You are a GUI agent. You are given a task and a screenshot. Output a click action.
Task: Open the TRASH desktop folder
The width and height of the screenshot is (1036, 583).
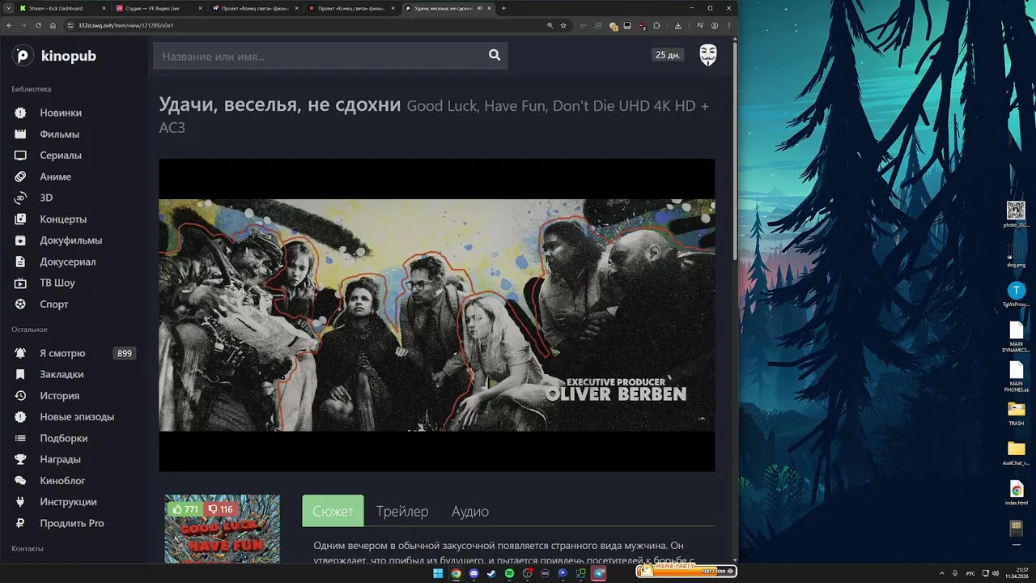coord(1016,413)
